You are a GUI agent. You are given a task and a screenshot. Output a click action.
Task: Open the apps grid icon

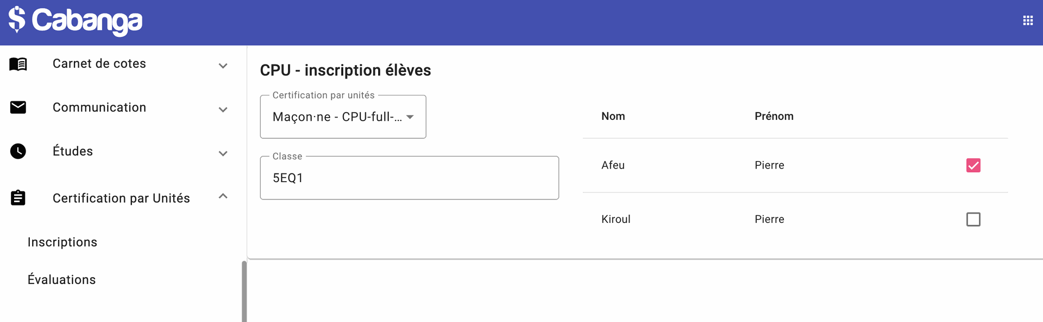click(x=1028, y=21)
